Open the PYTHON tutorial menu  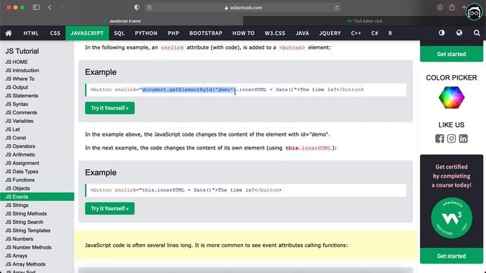pyautogui.click(x=146, y=33)
